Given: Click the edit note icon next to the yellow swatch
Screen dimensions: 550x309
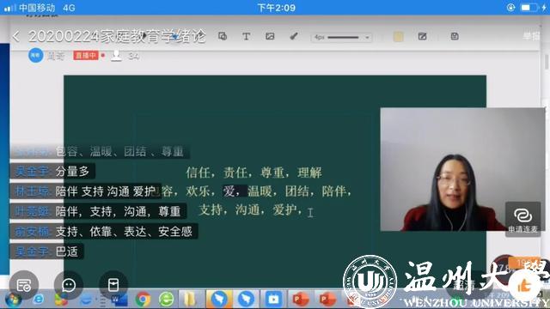Looking at the screenshot, I should [x=422, y=36].
